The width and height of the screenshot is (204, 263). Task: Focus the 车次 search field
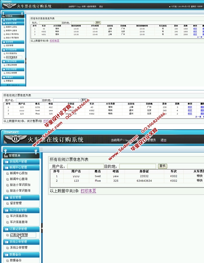(x=50, y=23)
